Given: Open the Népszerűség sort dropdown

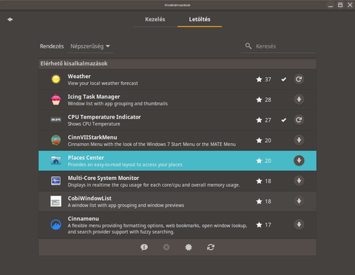Looking at the screenshot, I should point(90,46).
